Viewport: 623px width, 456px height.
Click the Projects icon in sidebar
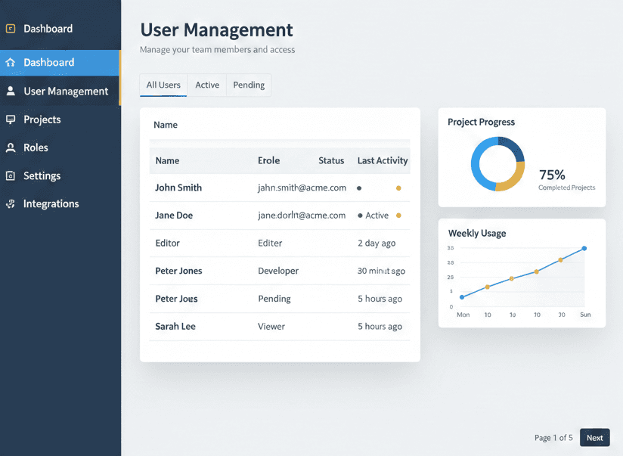[x=11, y=119]
